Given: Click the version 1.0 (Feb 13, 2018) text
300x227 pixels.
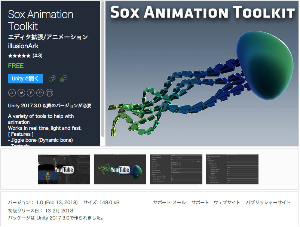Looking at the screenshot, I should (x=43, y=202).
